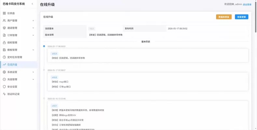Click the current version 1.5.3 badge

click(92, 29)
